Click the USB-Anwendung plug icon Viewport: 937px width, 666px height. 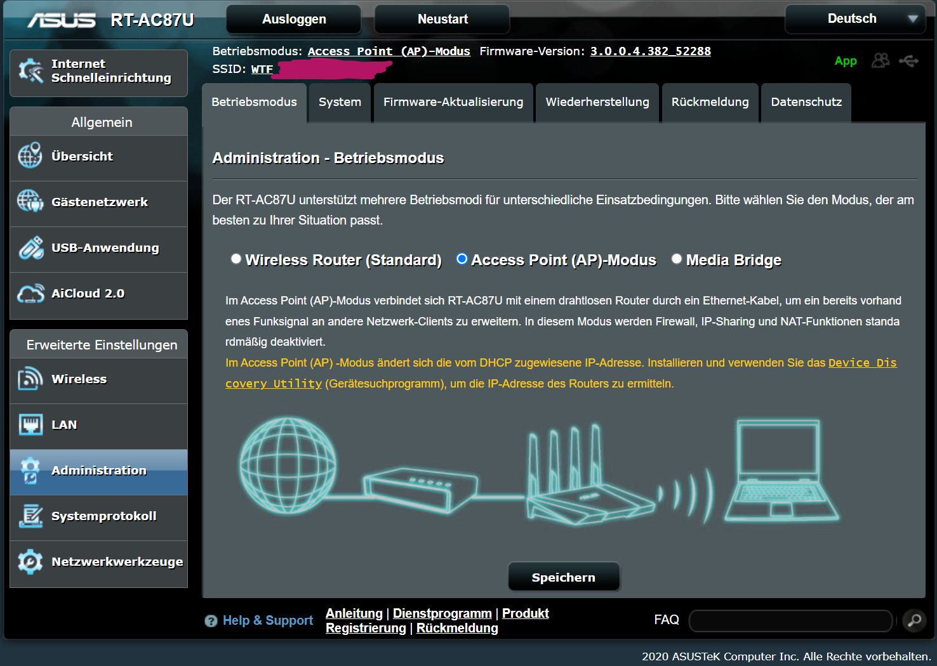(x=30, y=247)
